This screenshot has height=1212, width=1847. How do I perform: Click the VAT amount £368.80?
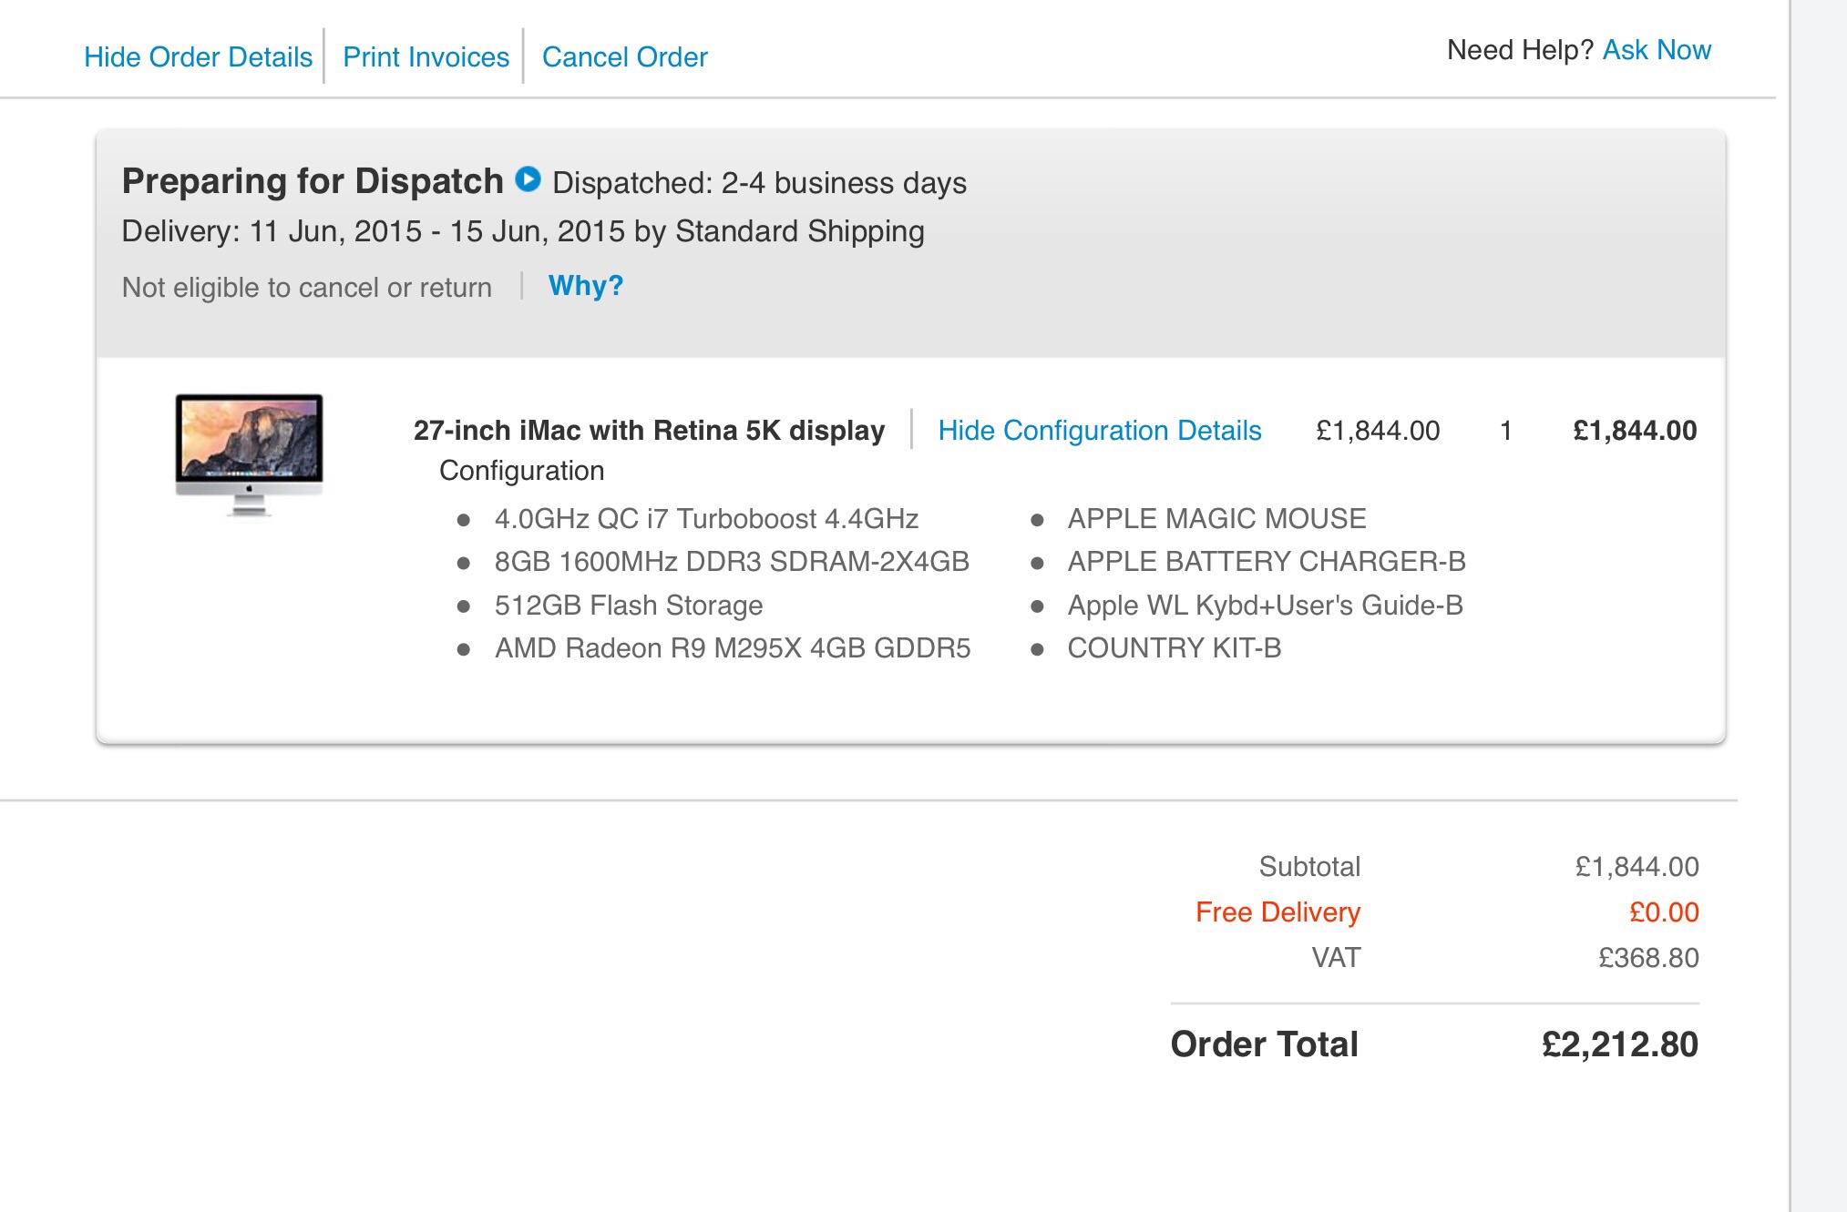pyautogui.click(x=1648, y=958)
